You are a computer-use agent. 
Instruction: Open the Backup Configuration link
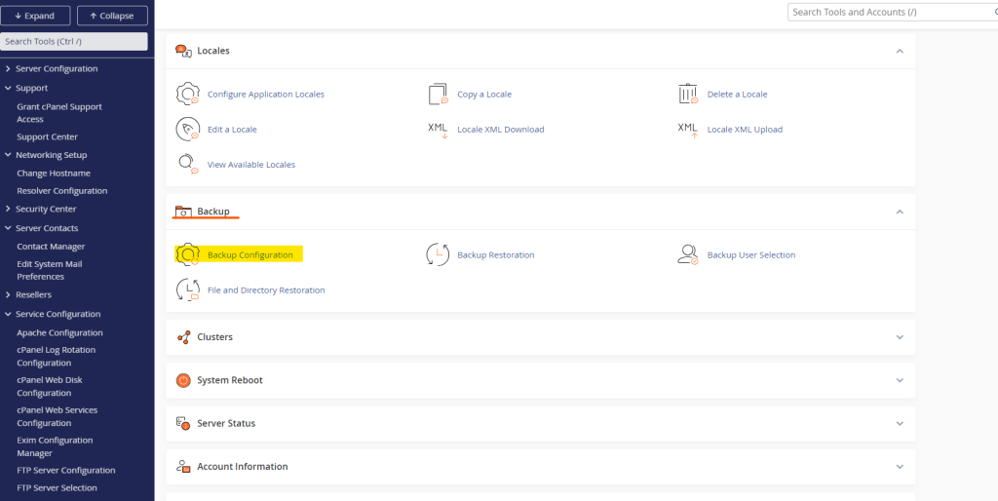point(249,255)
